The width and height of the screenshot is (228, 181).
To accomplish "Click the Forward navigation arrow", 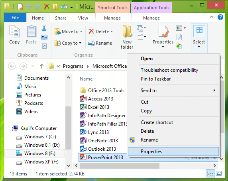I will (23, 66).
